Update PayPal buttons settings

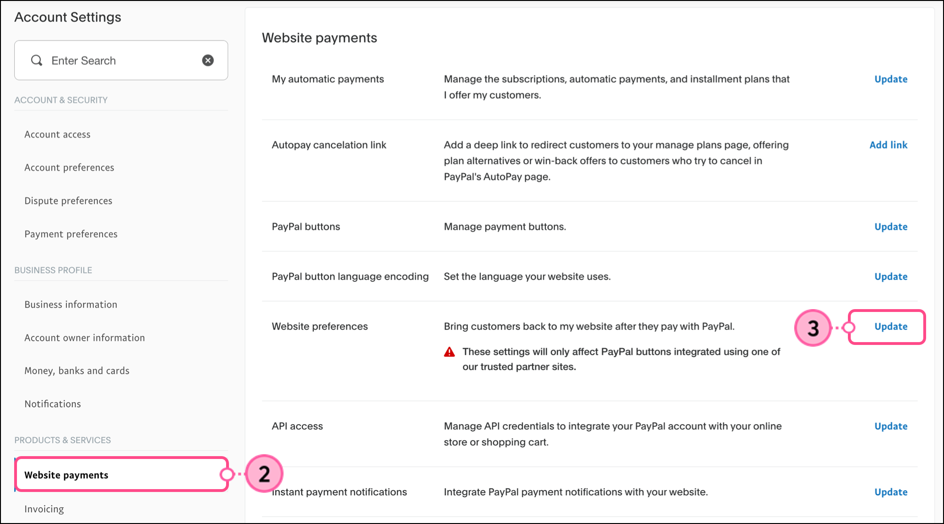(891, 227)
